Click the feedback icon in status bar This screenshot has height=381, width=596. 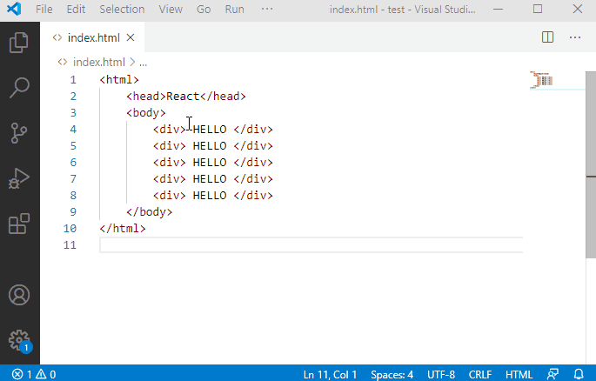(x=552, y=375)
